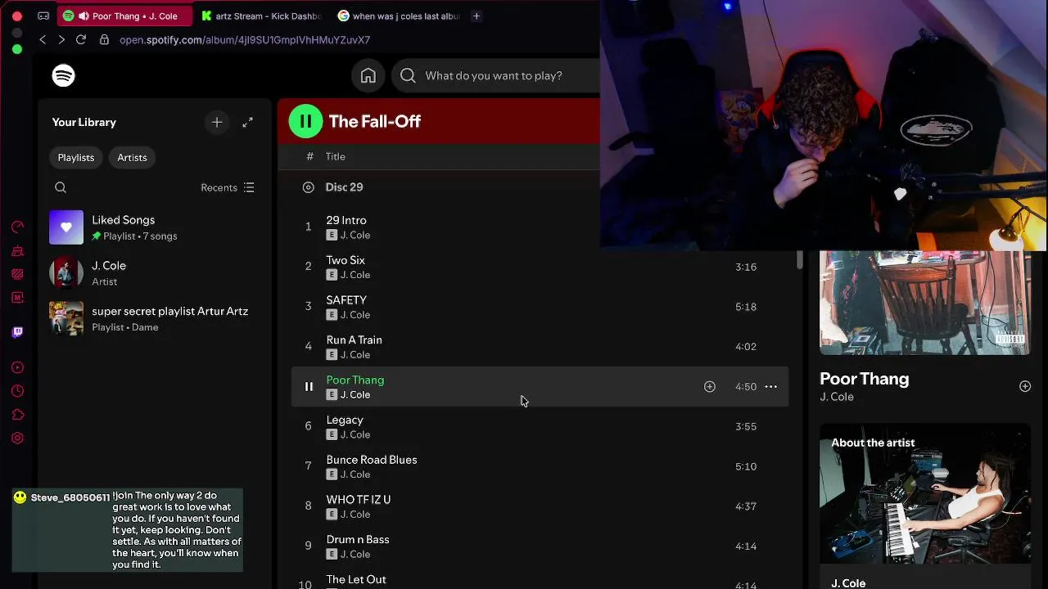Image resolution: width=1048 pixels, height=589 pixels.
Task: Expand Your Library with the arrows icon
Action: coord(247,122)
